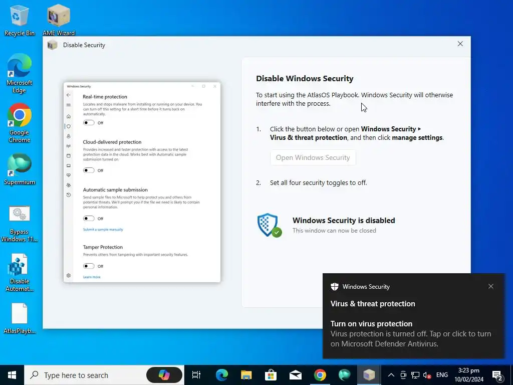The width and height of the screenshot is (513, 385).
Task: Open the Action Center notifications icon
Action: tap(497, 375)
